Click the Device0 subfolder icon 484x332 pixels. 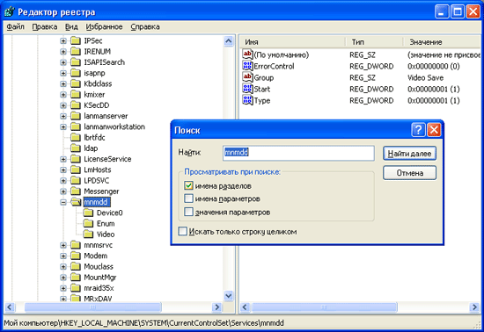[x=88, y=213]
